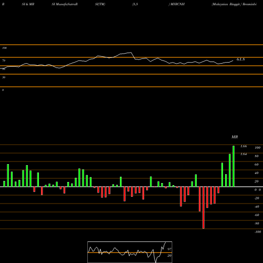
Task: Click the 97 value in the mini chart
Action: coord(169,249)
